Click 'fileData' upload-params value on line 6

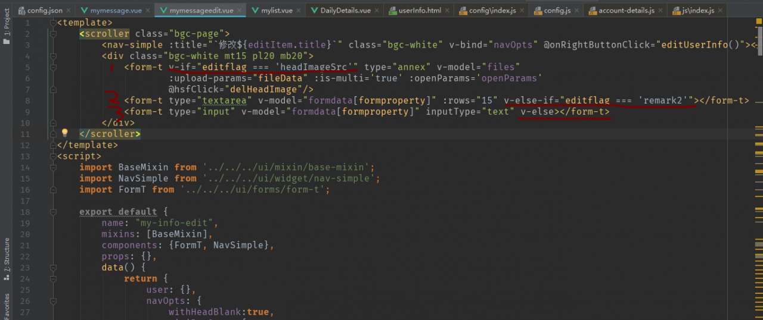tap(280, 78)
